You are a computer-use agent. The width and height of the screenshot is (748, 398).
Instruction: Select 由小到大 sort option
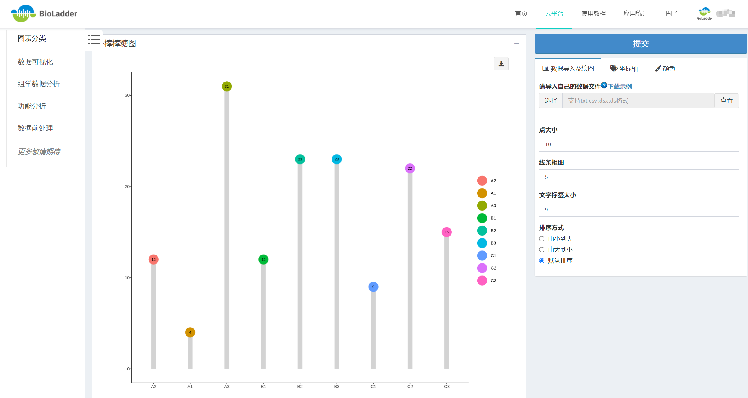click(542, 239)
